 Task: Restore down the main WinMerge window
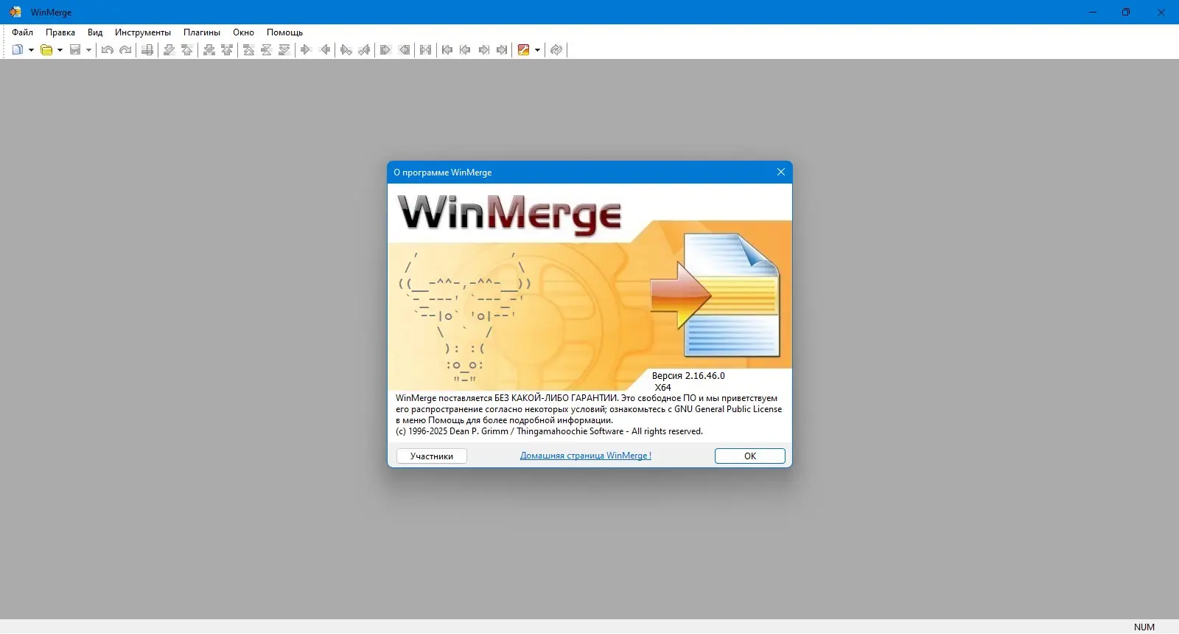[1126, 12]
